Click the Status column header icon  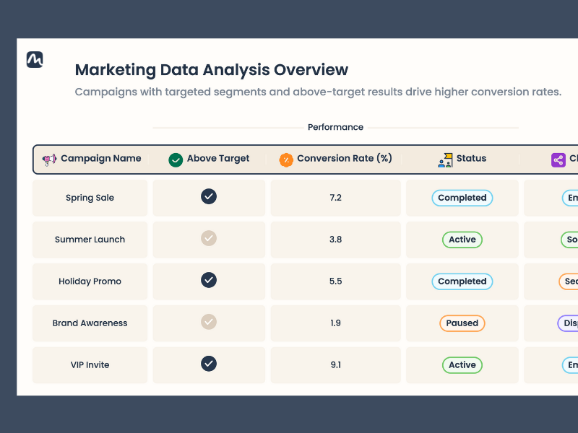click(445, 159)
